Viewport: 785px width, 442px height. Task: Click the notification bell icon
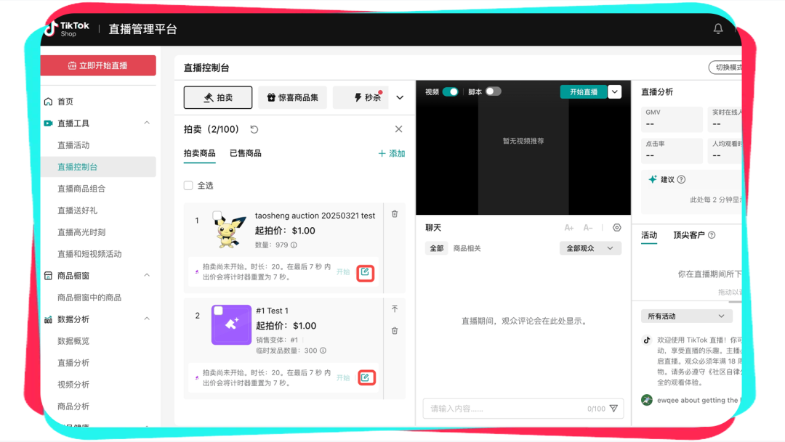point(717,29)
